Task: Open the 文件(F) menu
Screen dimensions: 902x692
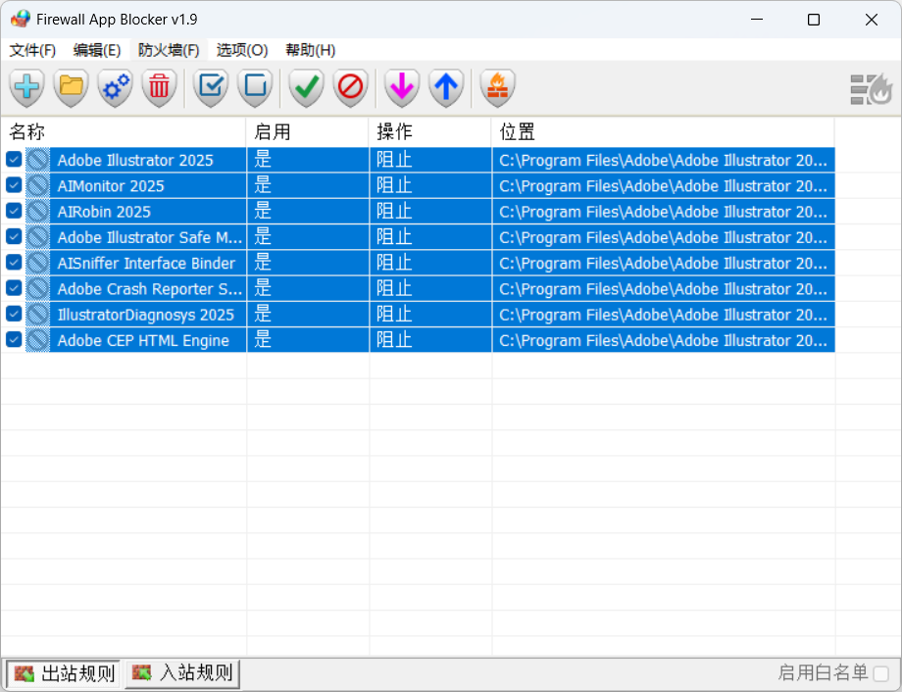Action: pos(32,51)
